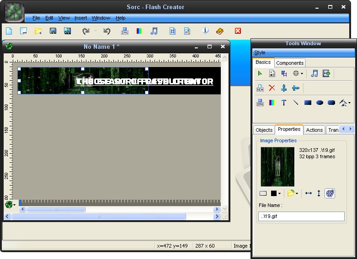This screenshot has width=357, height=259.
Task: Switch to the Actions tab
Action: pos(314,130)
